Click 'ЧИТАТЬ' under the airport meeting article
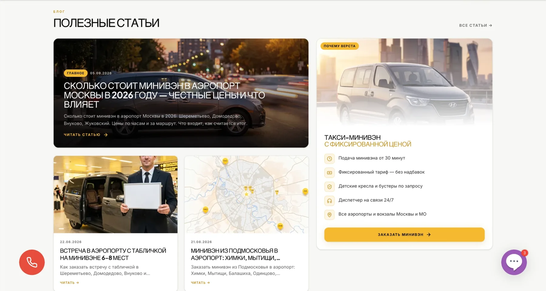The image size is (546, 291). [69, 283]
